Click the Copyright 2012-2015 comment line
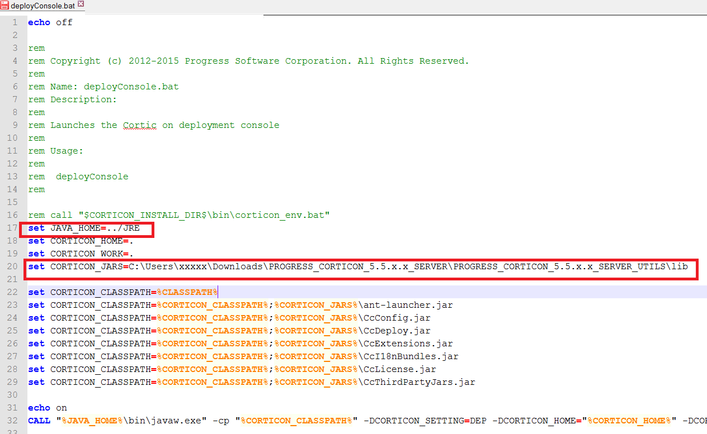This screenshot has height=434, width=707. (248, 61)
